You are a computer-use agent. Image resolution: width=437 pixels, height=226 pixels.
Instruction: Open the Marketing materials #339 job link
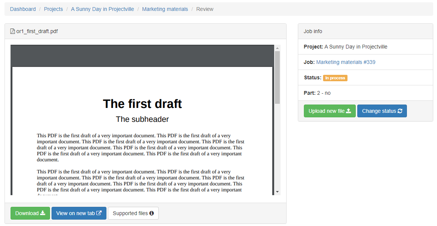coord(346,62)
